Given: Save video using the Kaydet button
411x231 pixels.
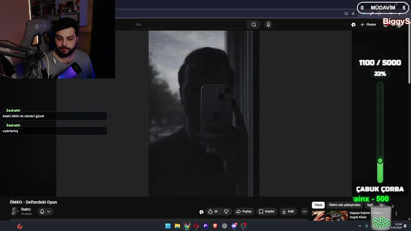Looking at the screenshot, I should (x=267, y=211).
